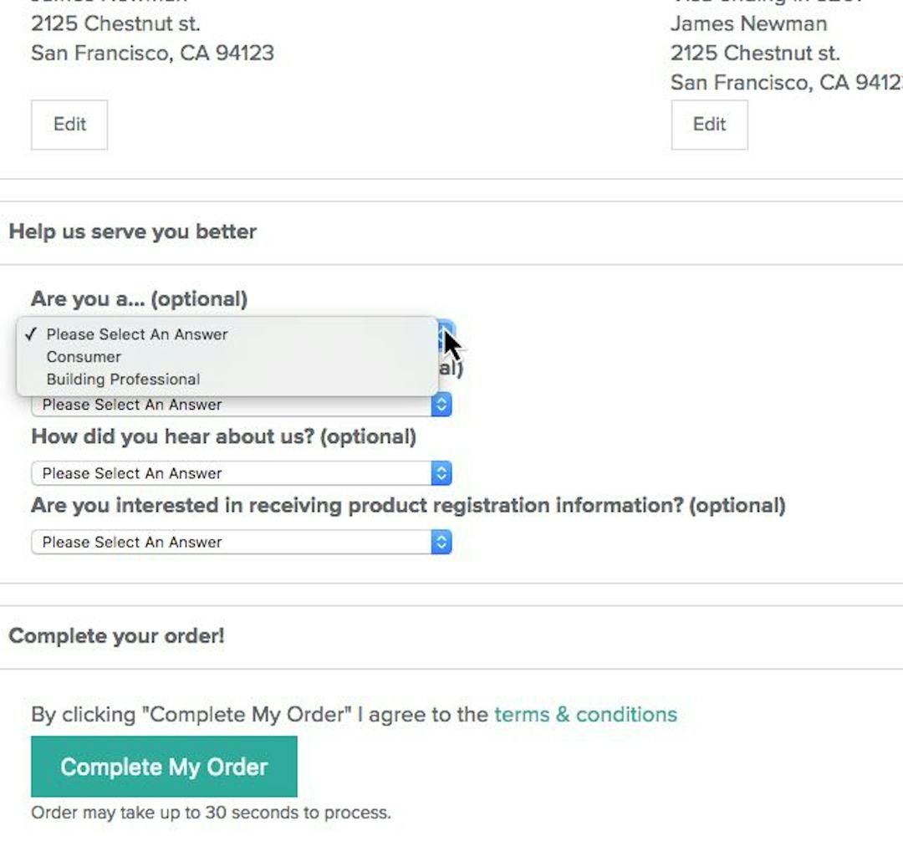This screenshot has height=841, width=903.
Task: Click the "Order may take up to 30 seconds" note
Action: (x=211, y=813)
